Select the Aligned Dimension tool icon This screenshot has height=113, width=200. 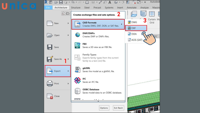click(x=100, y=2)
